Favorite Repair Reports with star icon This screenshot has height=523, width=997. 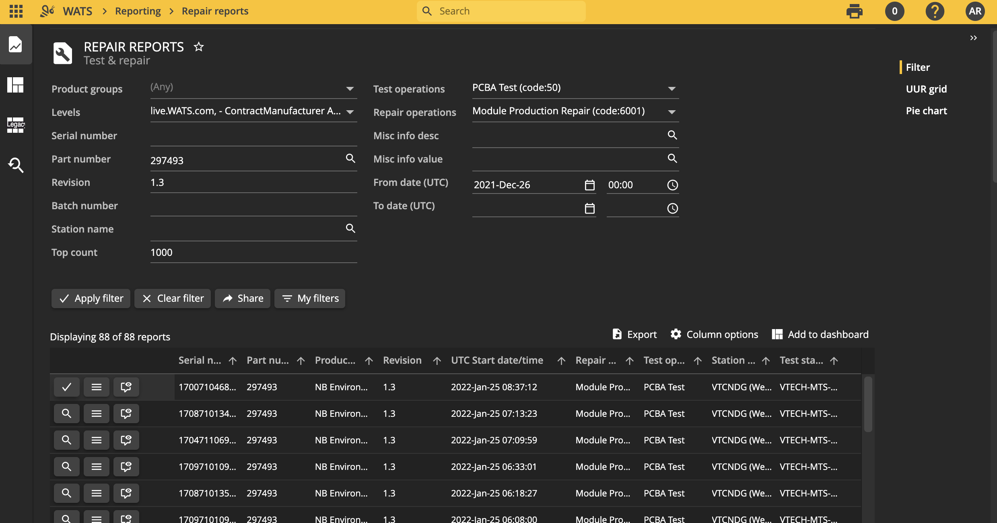[x=199, y=47]
